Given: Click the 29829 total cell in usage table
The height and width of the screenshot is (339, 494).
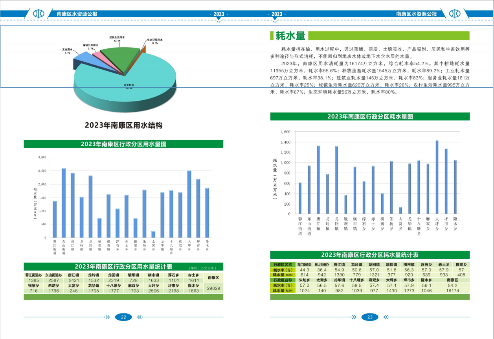Looking at the screenshot, I should pyautogui.click(x=213, y=288).
